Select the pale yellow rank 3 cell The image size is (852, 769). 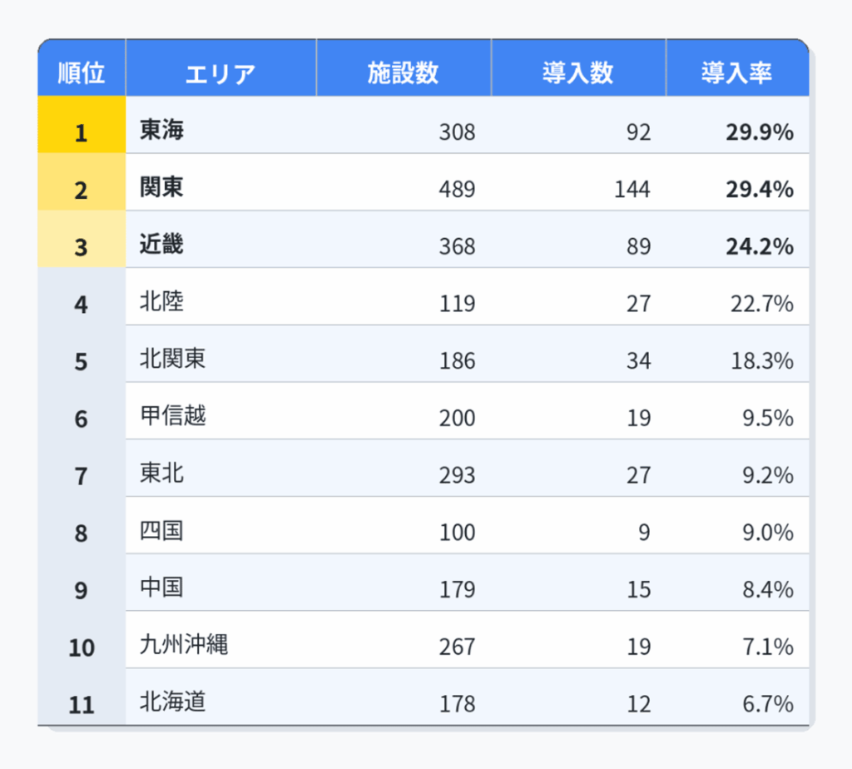pyautogui.click(x=82, y=247)
